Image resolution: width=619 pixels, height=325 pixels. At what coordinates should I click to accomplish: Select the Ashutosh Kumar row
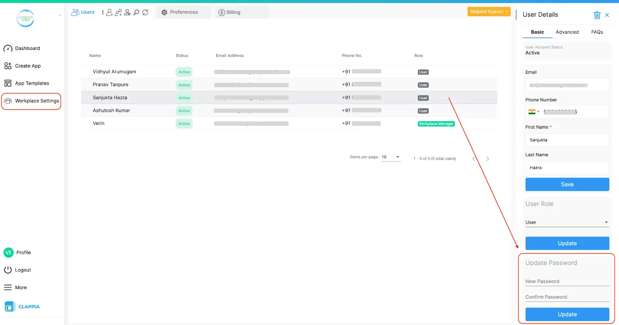pos(289,110)
